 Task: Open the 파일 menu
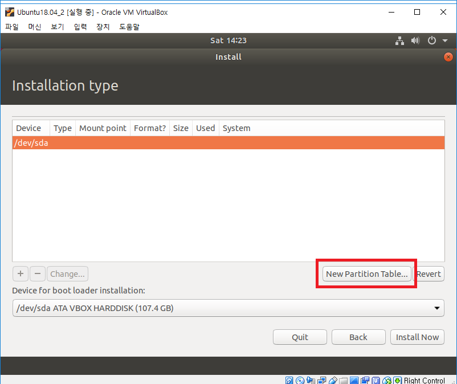coord(12,27)
